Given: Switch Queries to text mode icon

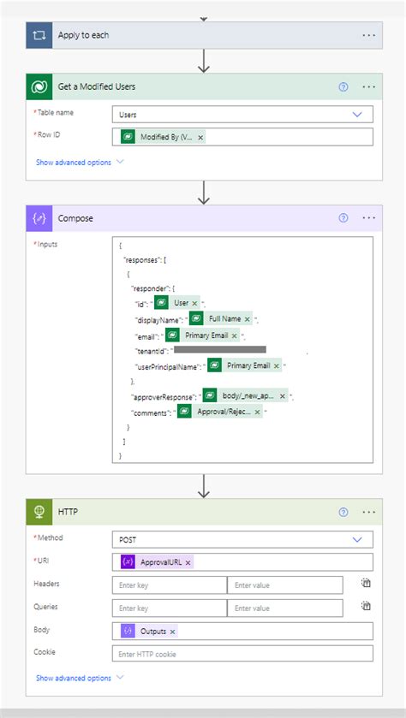Looking at the screenshot, I should pos(366,606).
